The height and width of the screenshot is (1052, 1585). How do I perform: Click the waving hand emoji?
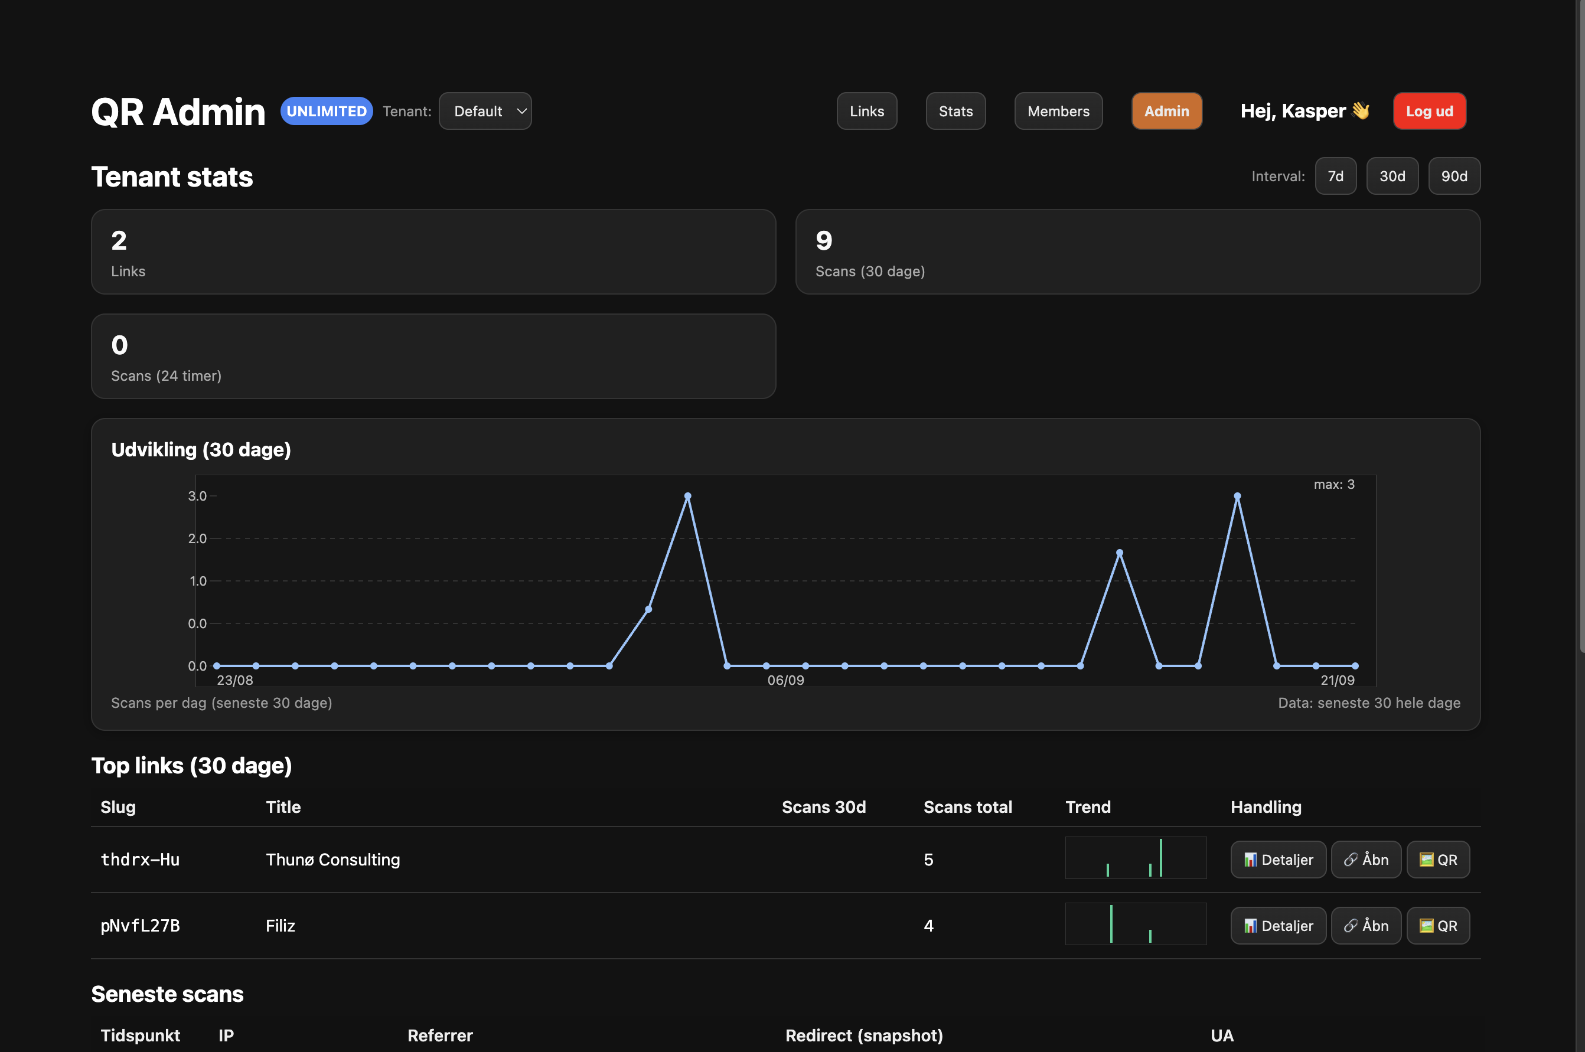[1360, 111]
